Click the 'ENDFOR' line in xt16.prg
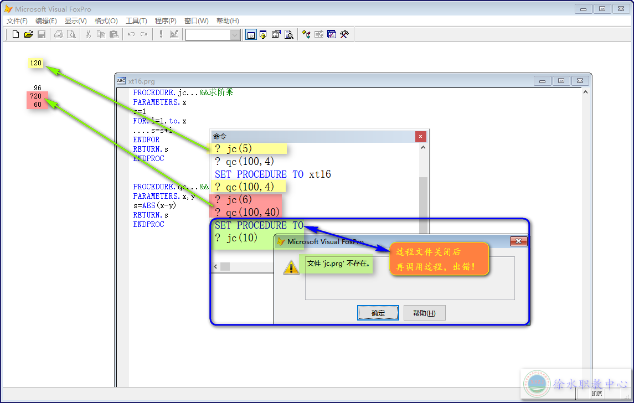Viewport: 634px width, 403px height. [146, 139]
